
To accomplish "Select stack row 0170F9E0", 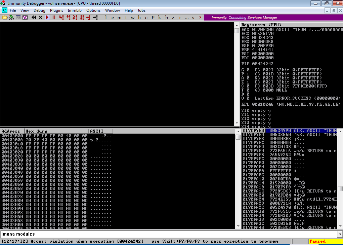I will click(x=289, y=130).
